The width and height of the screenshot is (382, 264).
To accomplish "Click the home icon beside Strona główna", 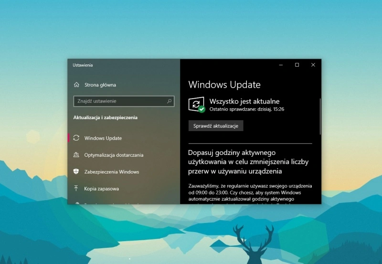I will [76, 85].
